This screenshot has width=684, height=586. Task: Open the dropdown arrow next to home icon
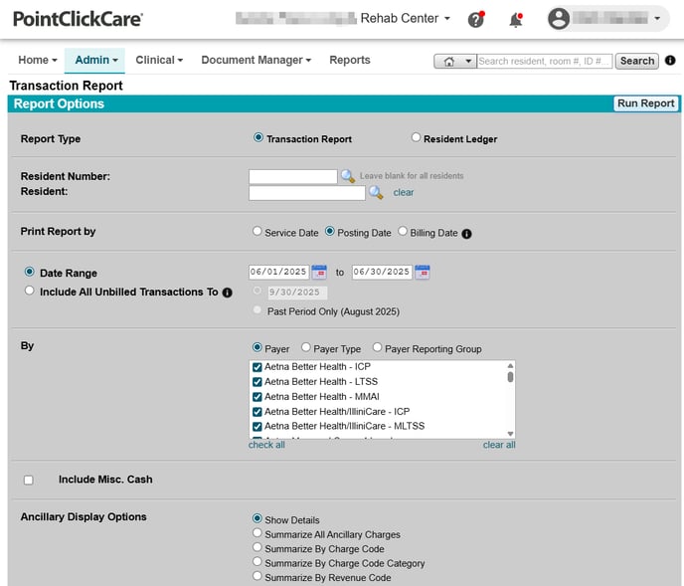468,61
